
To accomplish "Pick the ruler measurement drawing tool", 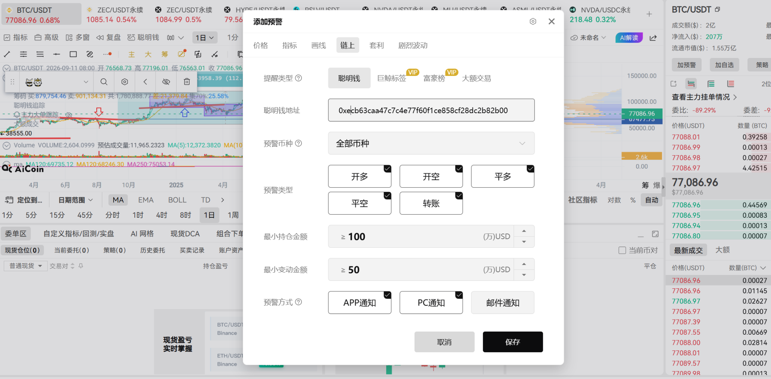I will click(90, 54).
